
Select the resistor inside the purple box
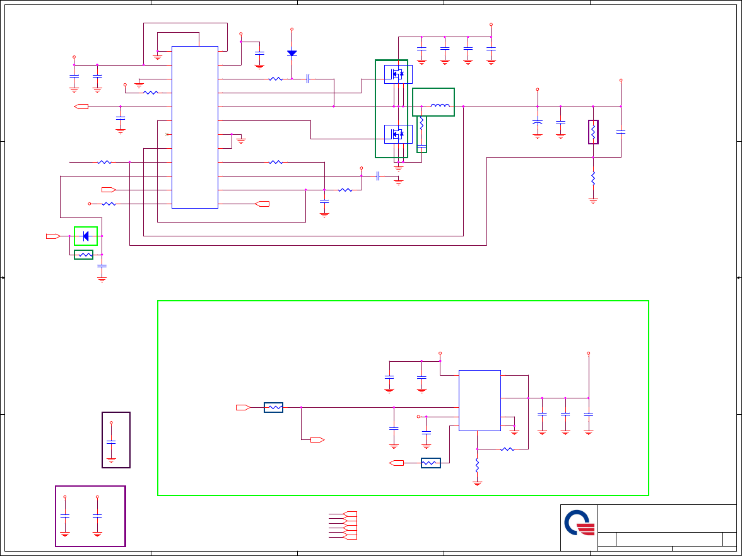click(593, 132)
